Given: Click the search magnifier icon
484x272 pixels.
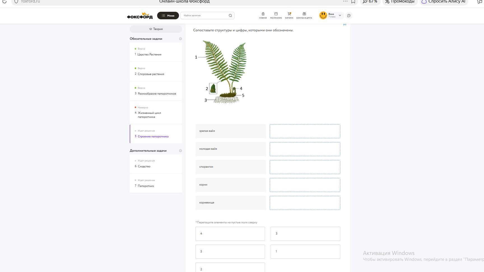Looking at the screenshot, I should (230, 15).
